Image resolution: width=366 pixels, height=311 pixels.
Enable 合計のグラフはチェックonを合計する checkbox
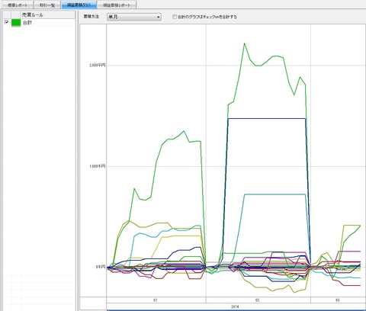(x=175, y=17)
